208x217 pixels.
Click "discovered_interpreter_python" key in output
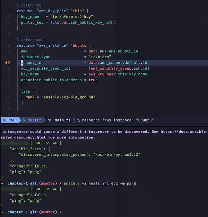click(x=53, y=155)
